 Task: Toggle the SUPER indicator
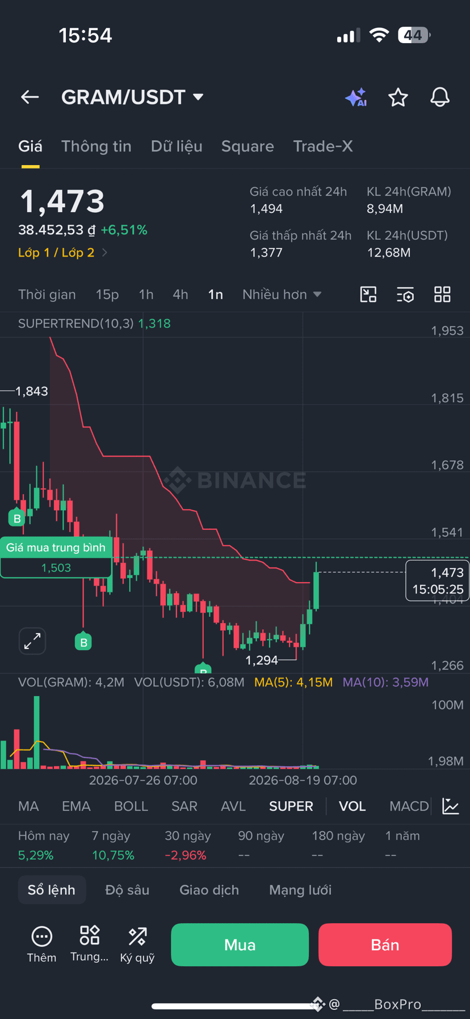[291, 806]
